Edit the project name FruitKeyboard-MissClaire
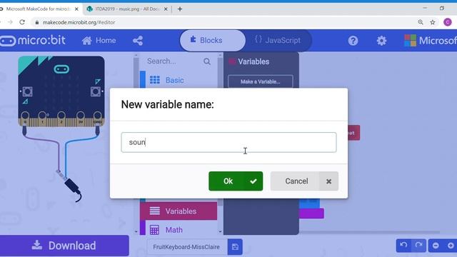 pos(186,247)
